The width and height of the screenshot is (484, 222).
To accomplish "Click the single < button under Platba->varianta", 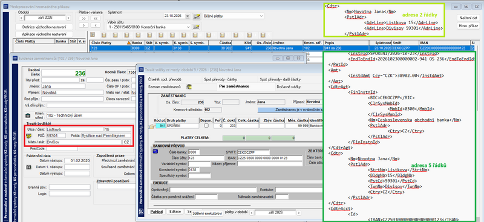I will 96,25.
